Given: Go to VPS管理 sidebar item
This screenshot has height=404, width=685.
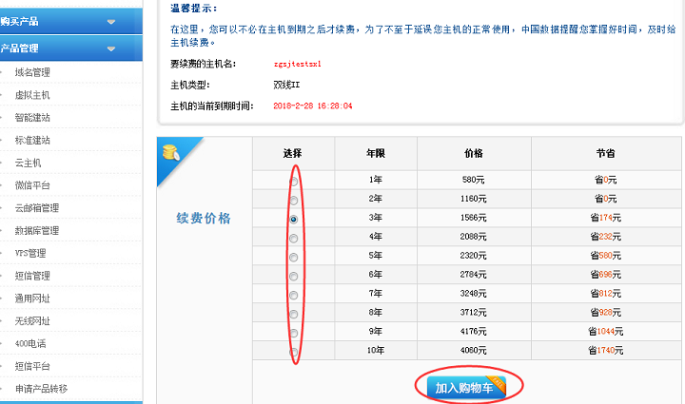Looking at the screenshot, I should tap(30, 253).
